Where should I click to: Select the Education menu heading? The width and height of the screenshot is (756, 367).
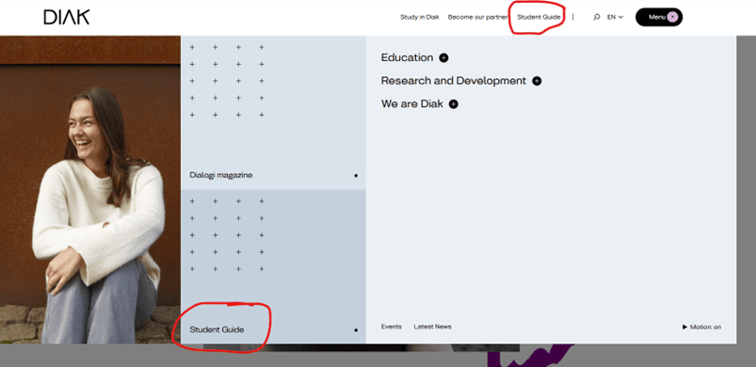(x=407, y=57)
